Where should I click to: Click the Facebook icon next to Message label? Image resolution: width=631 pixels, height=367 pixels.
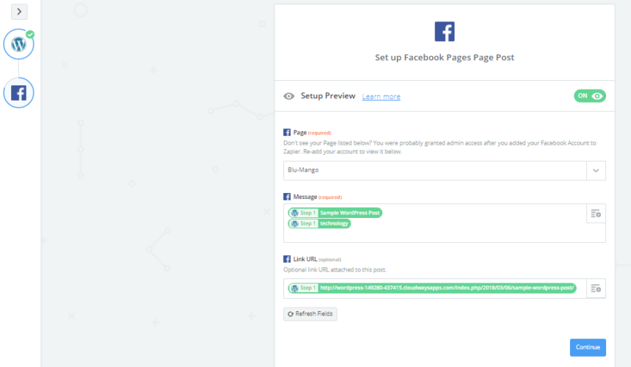287,197
